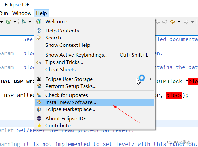Viewport: 198px width, 147px height.
Task: Click the Forward navigation arrow icon
Action: [x=186, y=22]
